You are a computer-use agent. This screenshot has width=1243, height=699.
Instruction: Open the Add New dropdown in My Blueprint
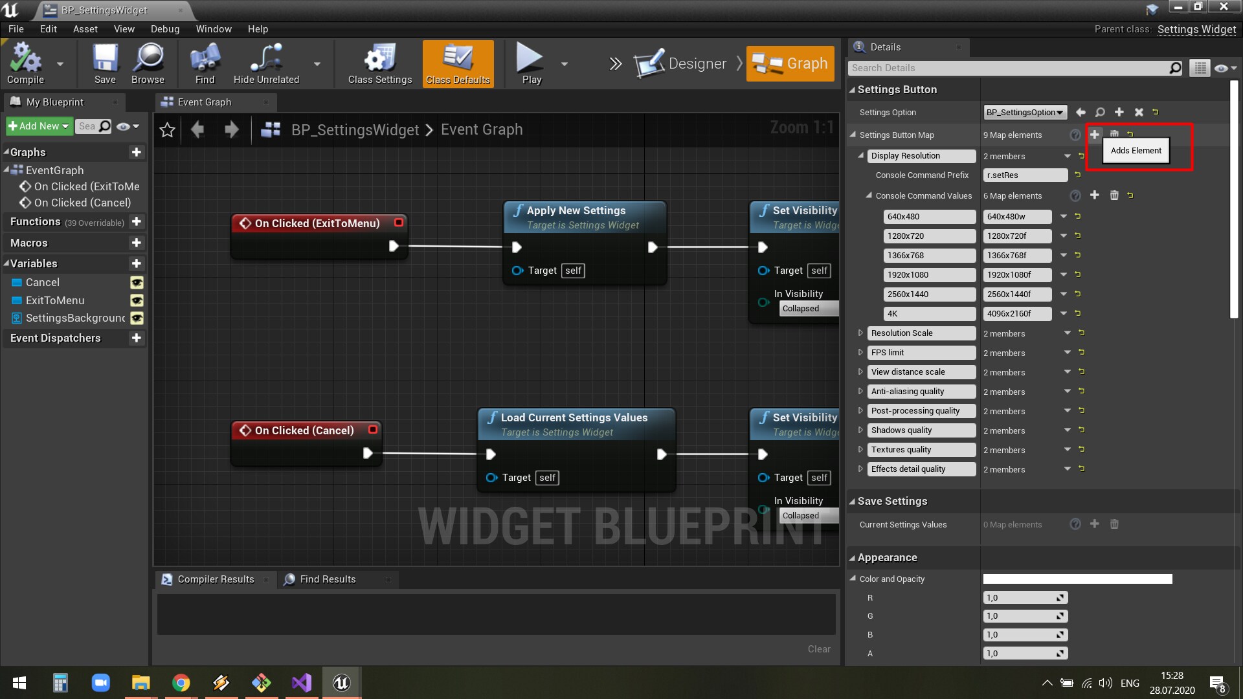(39, 126)
